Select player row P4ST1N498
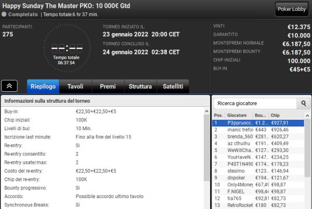The width and height of the screenshot is (312, 209). point(258,164)
